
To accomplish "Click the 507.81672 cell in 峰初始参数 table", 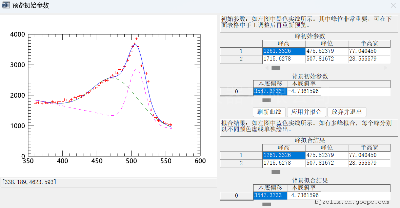I will 326,59.
